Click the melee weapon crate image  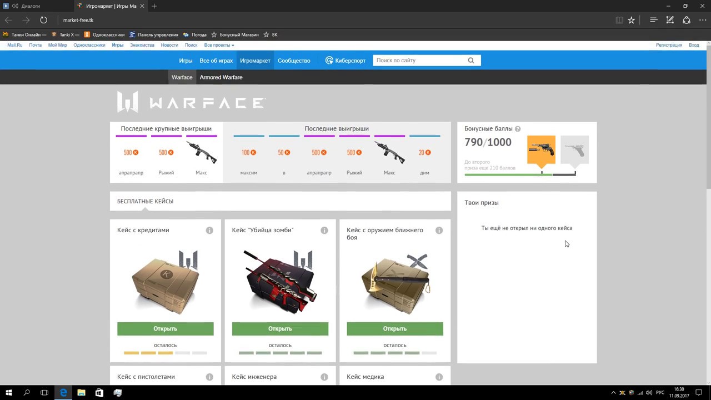(395, 283)
